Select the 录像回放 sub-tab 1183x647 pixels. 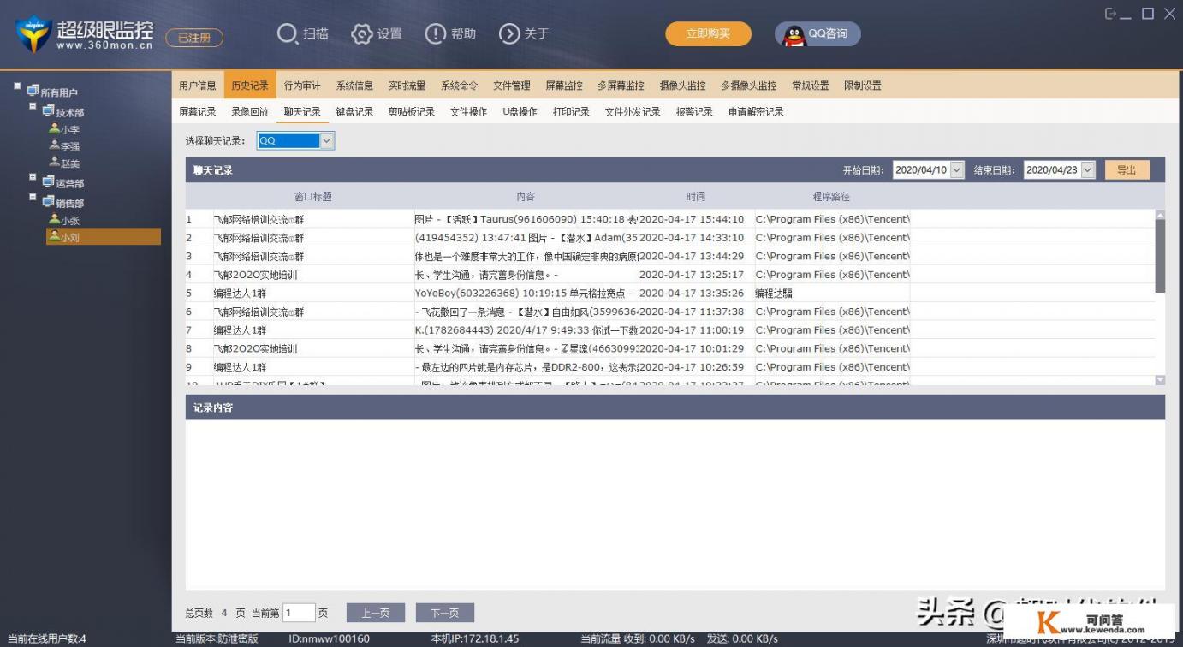250,112
